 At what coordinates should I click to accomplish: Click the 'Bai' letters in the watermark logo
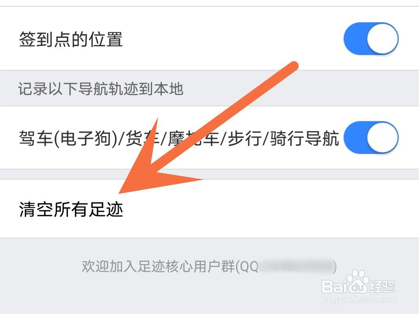point(335,286)
